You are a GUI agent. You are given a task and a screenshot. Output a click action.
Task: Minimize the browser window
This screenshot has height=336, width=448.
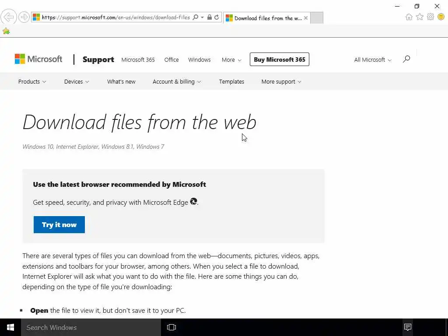click(x=397, y=6)
